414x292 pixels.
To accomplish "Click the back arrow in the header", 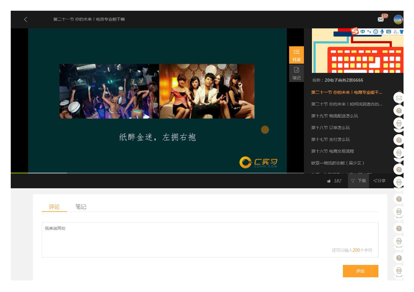I will pos(25,20).
